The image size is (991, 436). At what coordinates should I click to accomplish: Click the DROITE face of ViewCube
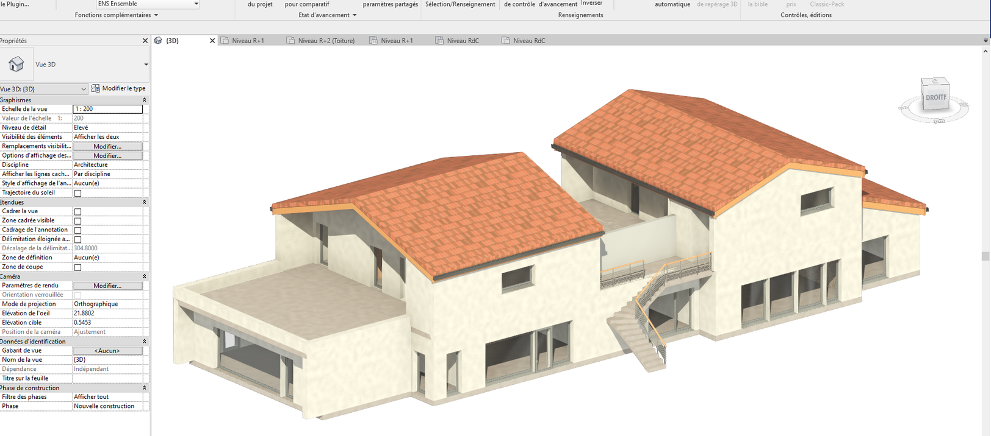click(x=935, y=97)
